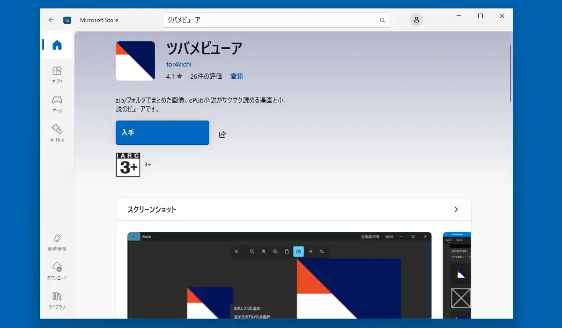Maximize the Microsoft Store window
The height and width of the screenshot is (328, 562).
(480, 16)
